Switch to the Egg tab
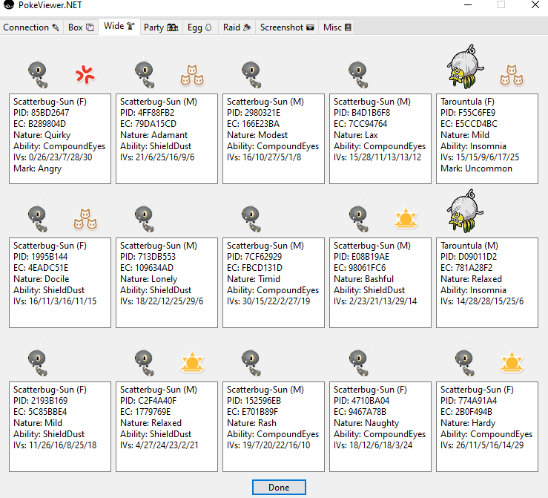This screenshot has width=548, height=498. click(x=199, y=27)
